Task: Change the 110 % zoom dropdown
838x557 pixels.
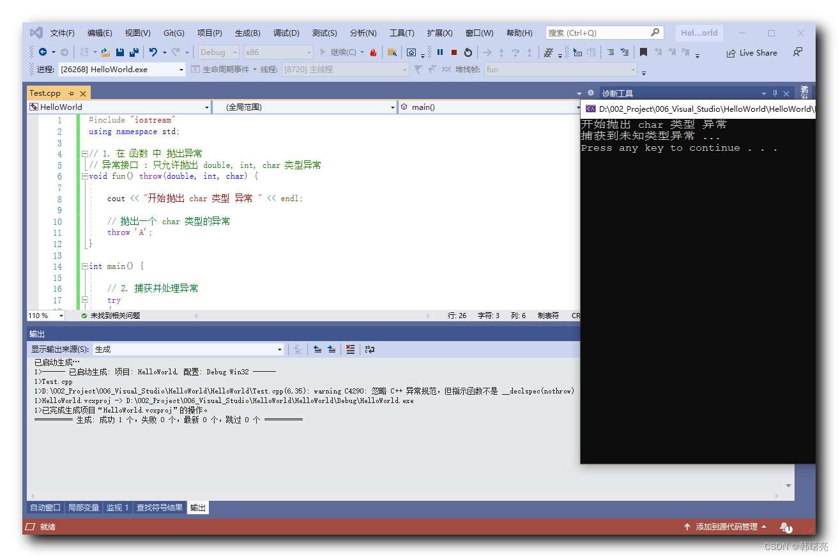Action: (45, 316)
